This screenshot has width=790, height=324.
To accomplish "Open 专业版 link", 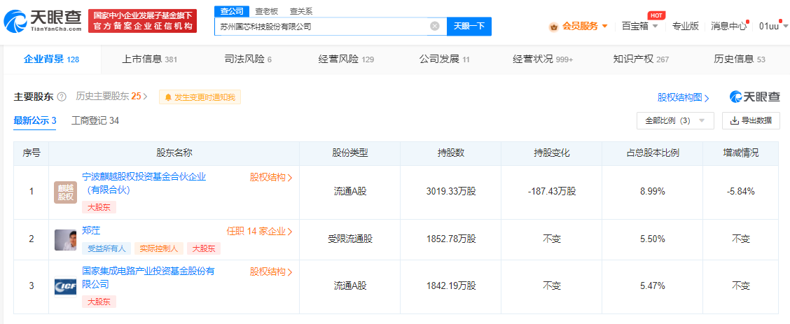I will tap(685, 26).
